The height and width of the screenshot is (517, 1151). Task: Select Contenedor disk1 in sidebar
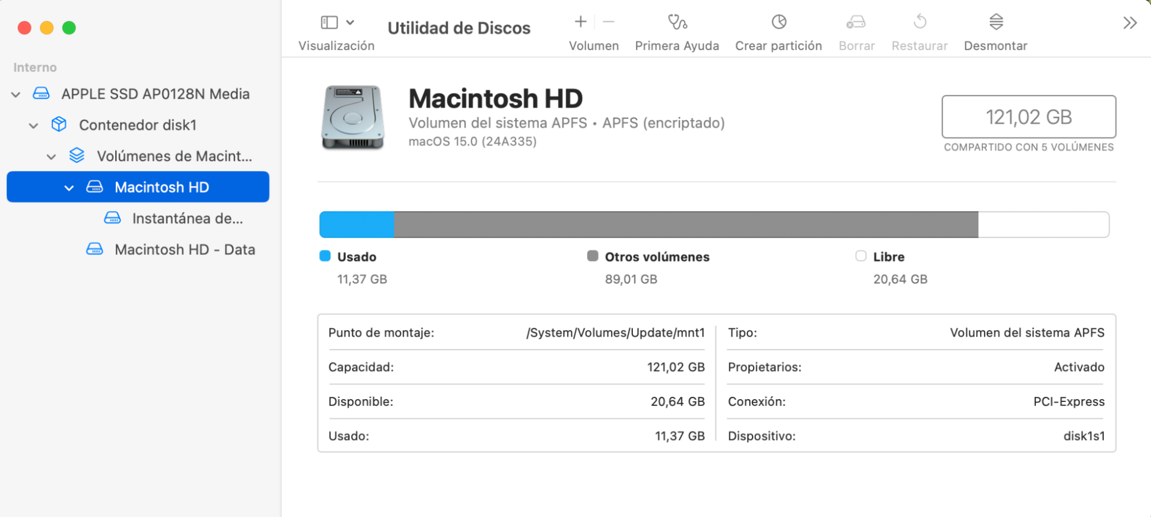click(x=138, y=125)
